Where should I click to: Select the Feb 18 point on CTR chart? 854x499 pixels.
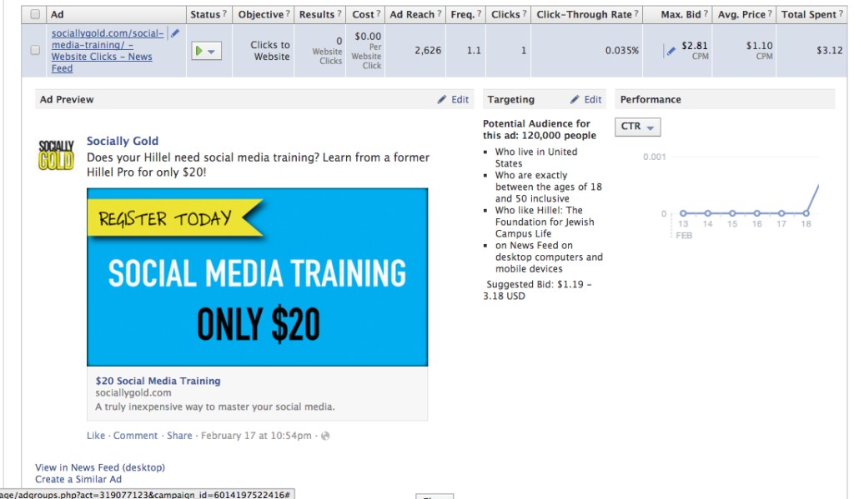[806, 213]
